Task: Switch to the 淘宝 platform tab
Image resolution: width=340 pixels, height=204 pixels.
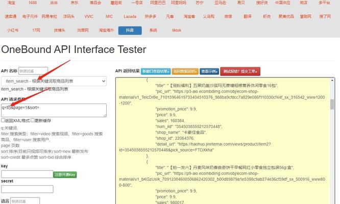Action: (11, 3)
